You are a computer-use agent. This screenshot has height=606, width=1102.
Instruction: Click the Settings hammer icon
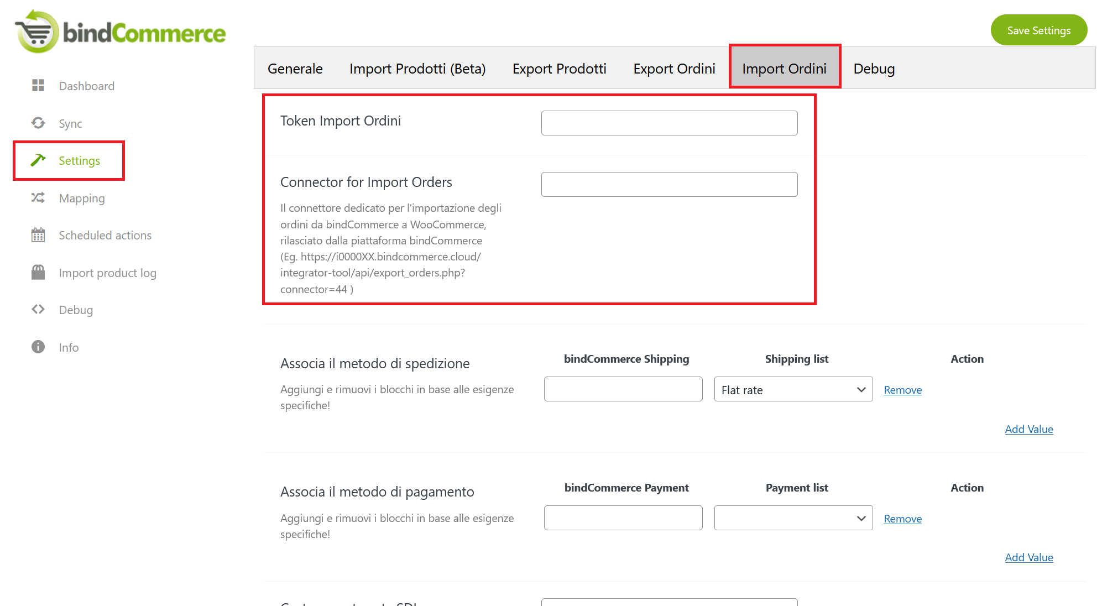point(38,160)
